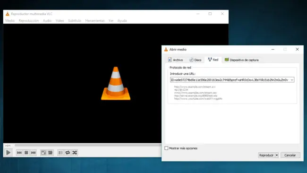Toggle shuffle random playback icon
The height and width of the screenshot is (173, 307).
coord(75,153)
